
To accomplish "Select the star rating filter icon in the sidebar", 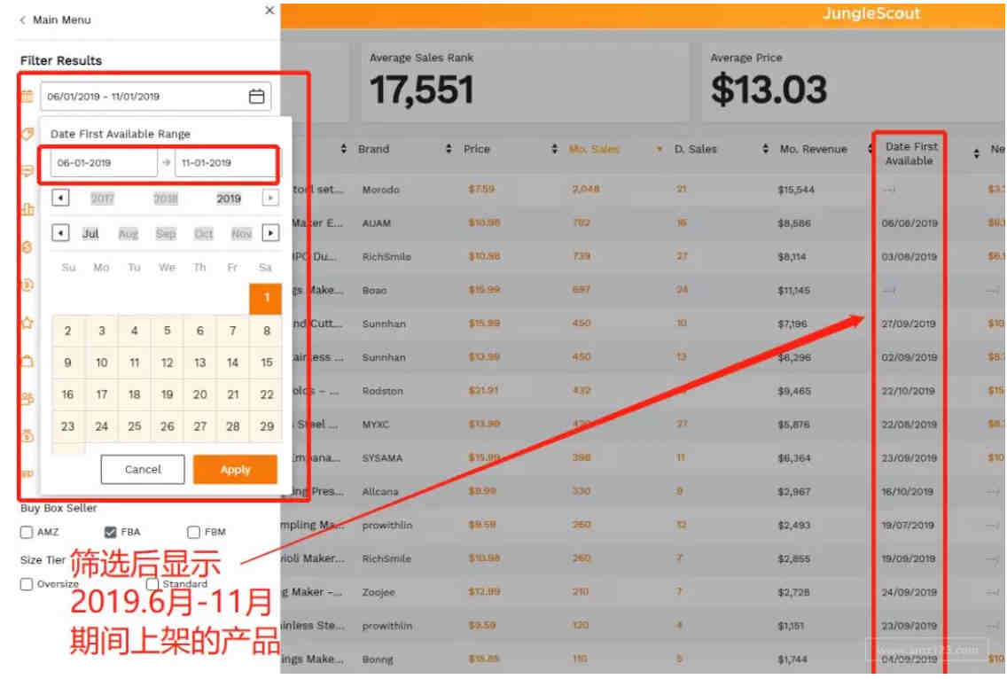I will 27,323.
